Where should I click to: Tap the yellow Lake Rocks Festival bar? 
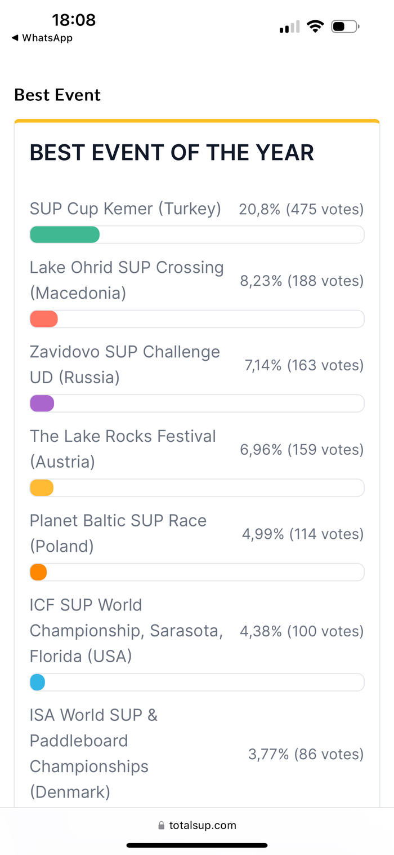pyautogui.click(x=42, y=488)
